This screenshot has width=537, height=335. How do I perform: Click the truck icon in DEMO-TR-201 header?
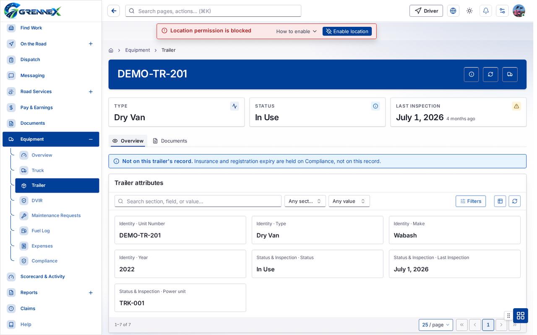510,74
